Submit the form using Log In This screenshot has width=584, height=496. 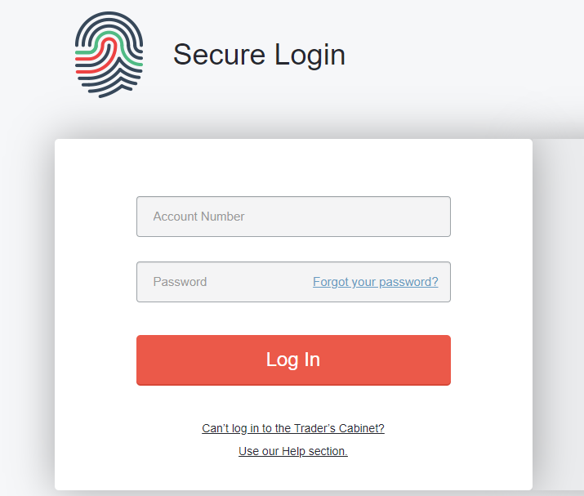click(293, 360)
